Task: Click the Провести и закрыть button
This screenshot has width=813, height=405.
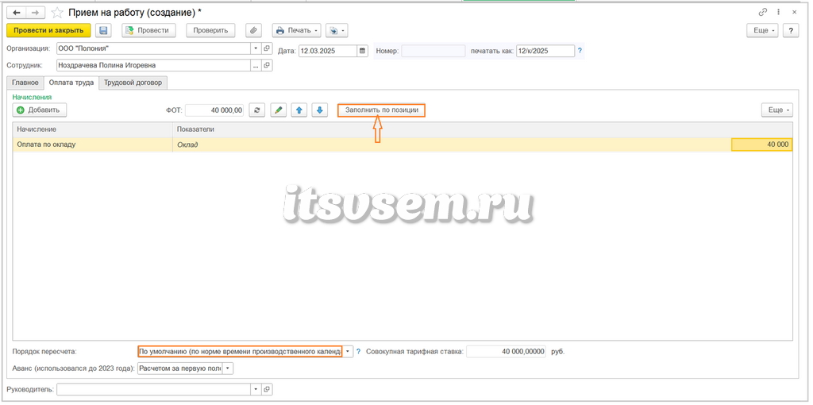Action: 48,31
